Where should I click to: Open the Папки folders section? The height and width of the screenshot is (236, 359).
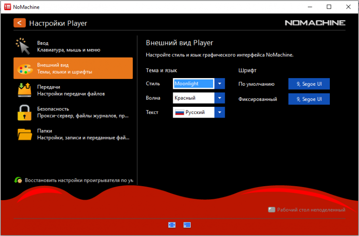tap(73, 134)
